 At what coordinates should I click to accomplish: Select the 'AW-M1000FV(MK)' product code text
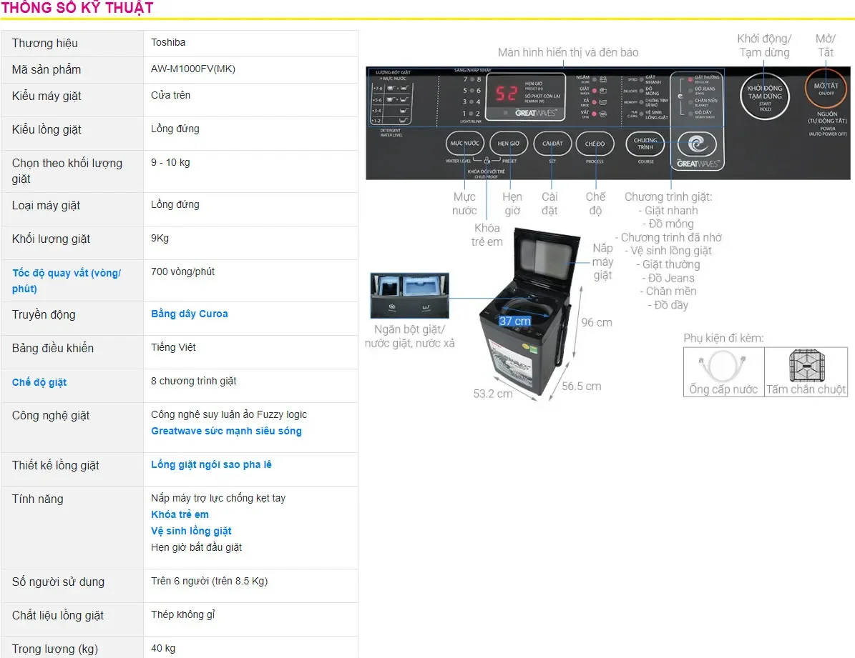point(193,69)
